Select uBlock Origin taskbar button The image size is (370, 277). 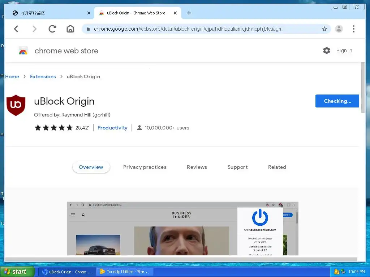coord(67,272)
